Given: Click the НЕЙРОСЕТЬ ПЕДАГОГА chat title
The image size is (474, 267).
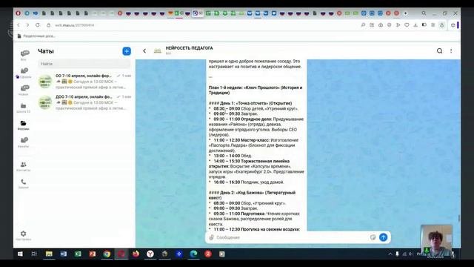Looking at the screenshot, I should click(190, 48).
